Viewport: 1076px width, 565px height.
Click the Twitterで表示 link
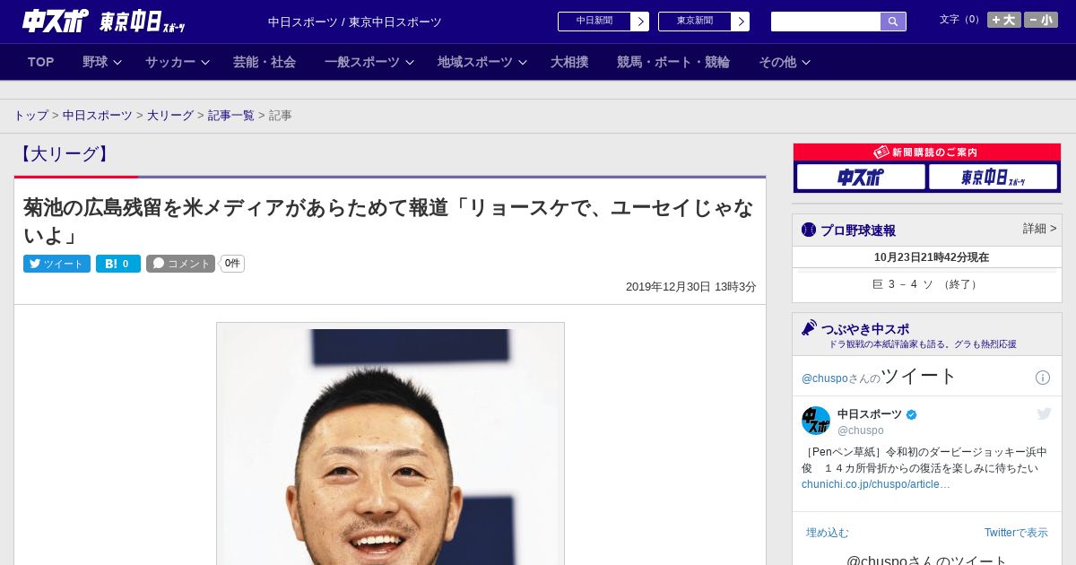tap(1016, 533)
